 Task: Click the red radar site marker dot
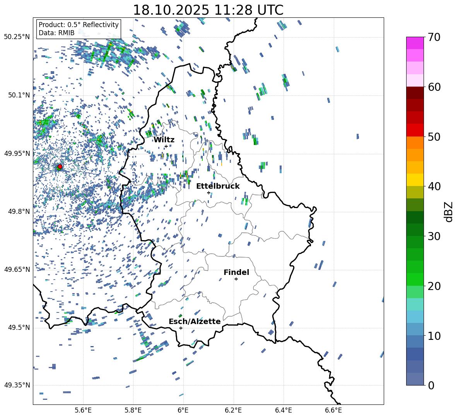[60, 167]
